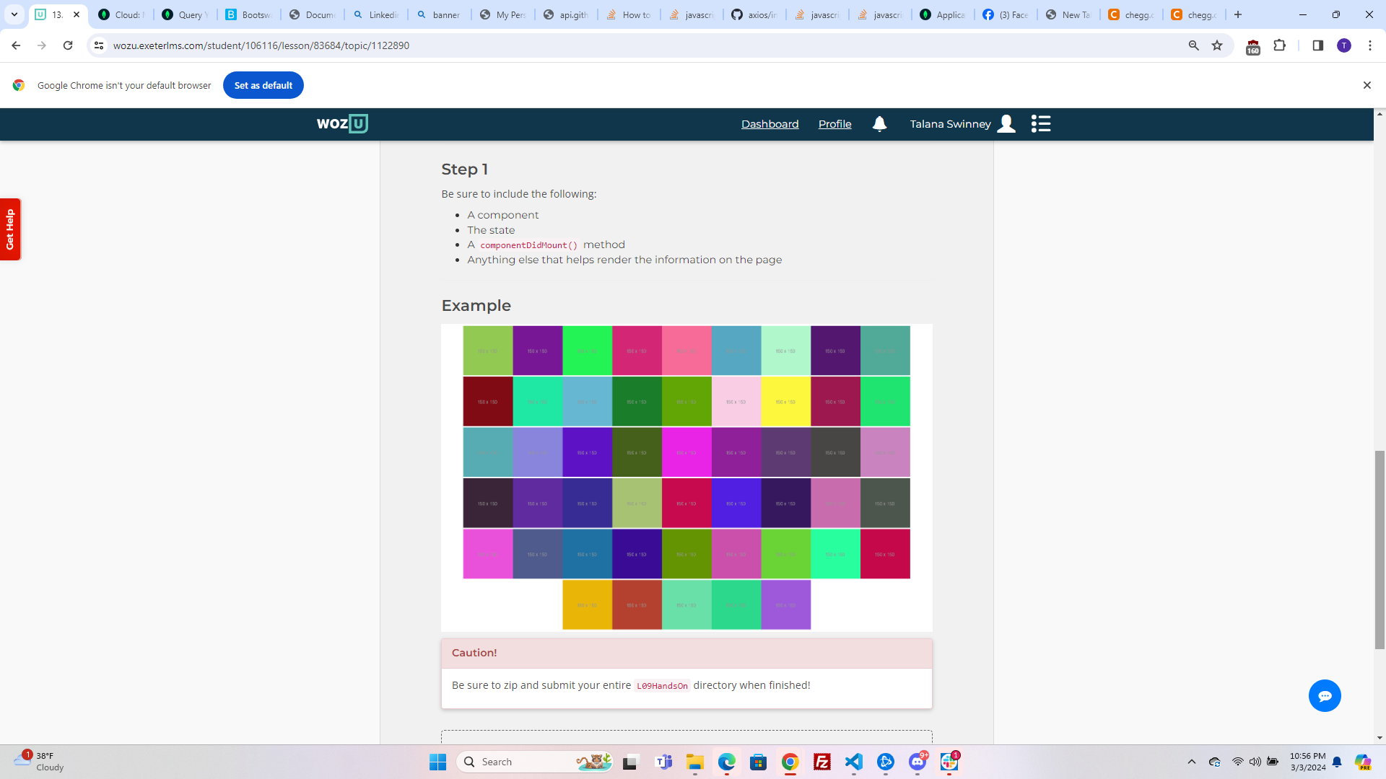1386x779 pixels.
Task: Click the Profile navigation link
Action: pyautogui.click(x=834, y=123)
